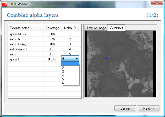The image size is (165, 117).
Task: Select the rock1 texture row
Action: tap(45, 54)
